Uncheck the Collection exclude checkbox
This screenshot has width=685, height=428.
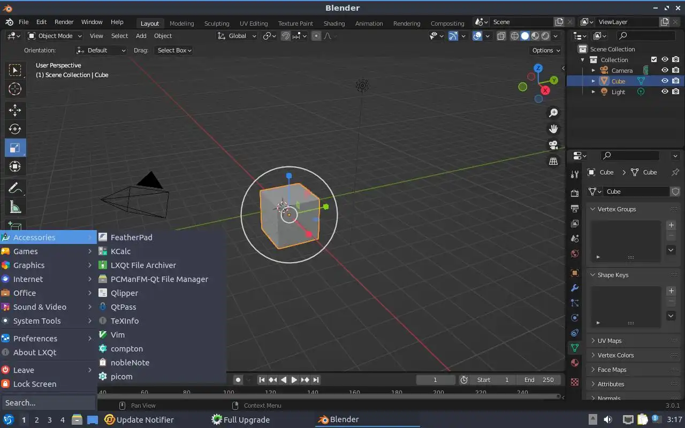(x=654, y=59)
